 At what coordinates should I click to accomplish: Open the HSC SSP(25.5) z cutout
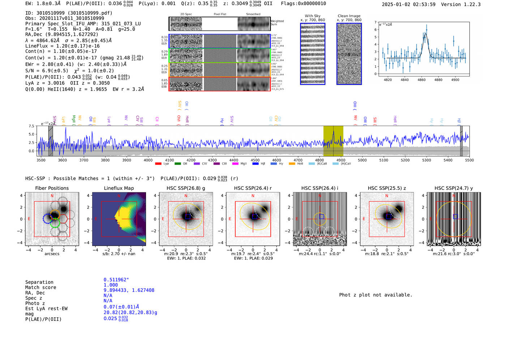[x=387, y=219]
